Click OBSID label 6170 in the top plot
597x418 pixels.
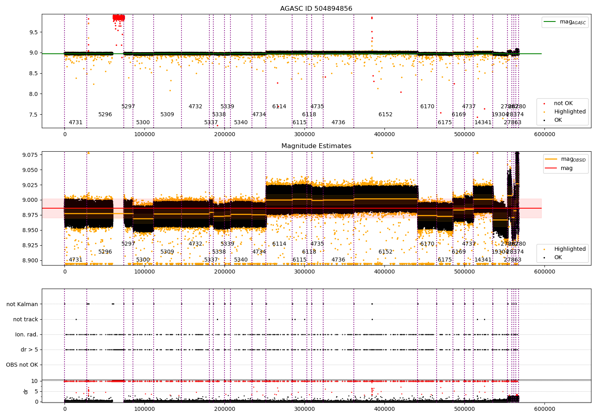pyautogui.click(x=427, y=106)
